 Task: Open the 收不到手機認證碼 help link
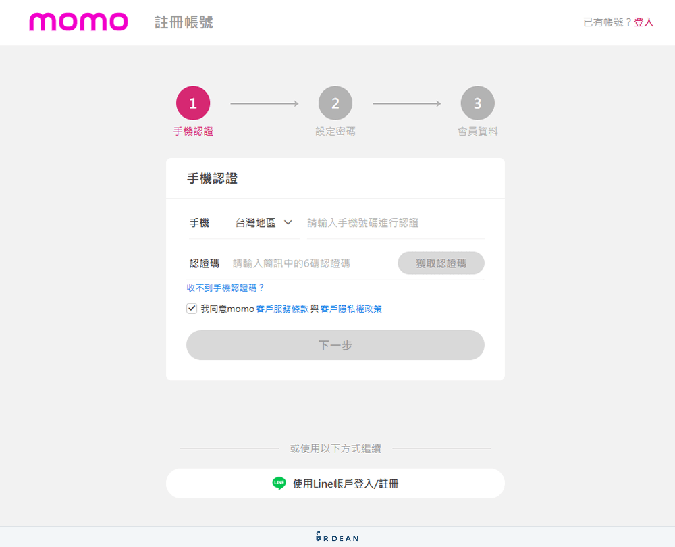point(224,287)
